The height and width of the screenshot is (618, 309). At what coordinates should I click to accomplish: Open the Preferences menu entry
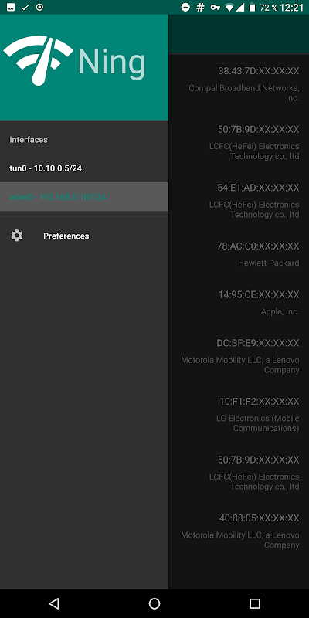pyautogui.click(x=84, y=236)
